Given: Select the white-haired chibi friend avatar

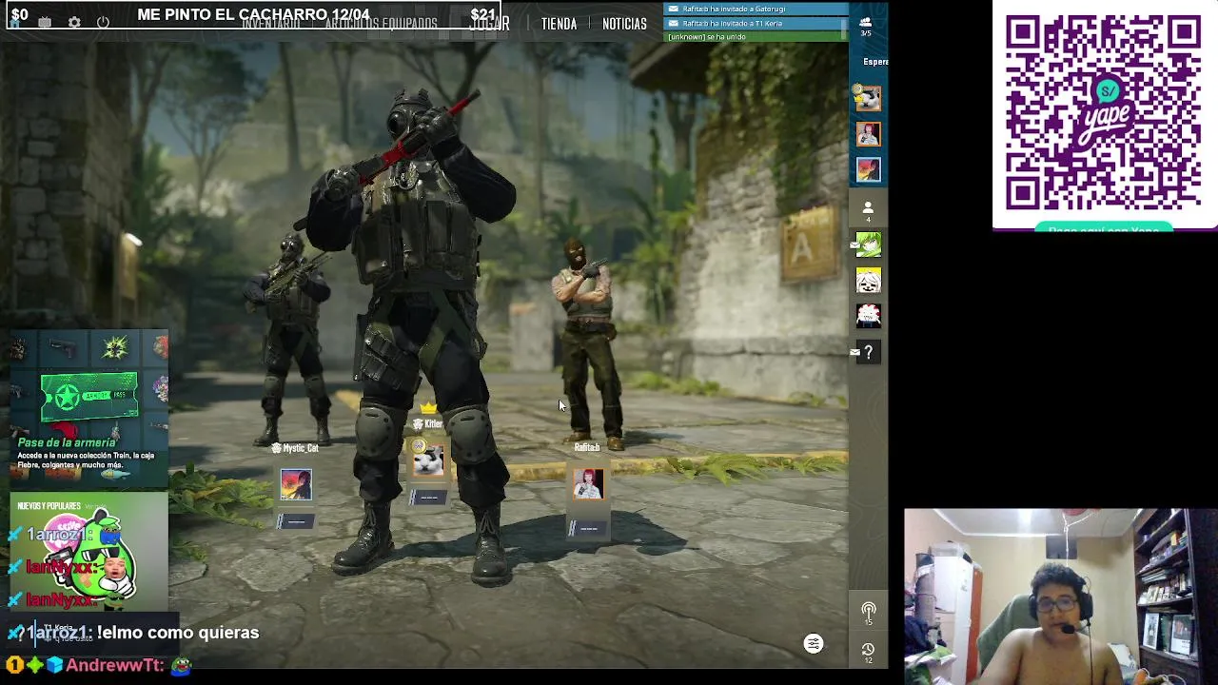Looking at the screenshot, I should (x=868, y=281).
